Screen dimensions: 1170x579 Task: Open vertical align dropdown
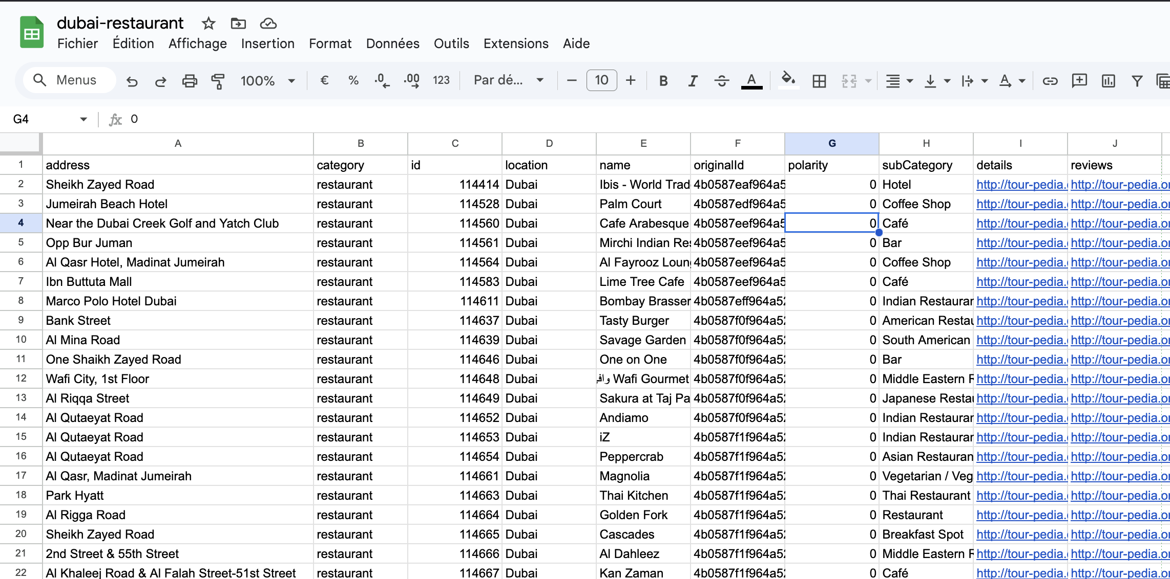(x=937, y=81)
